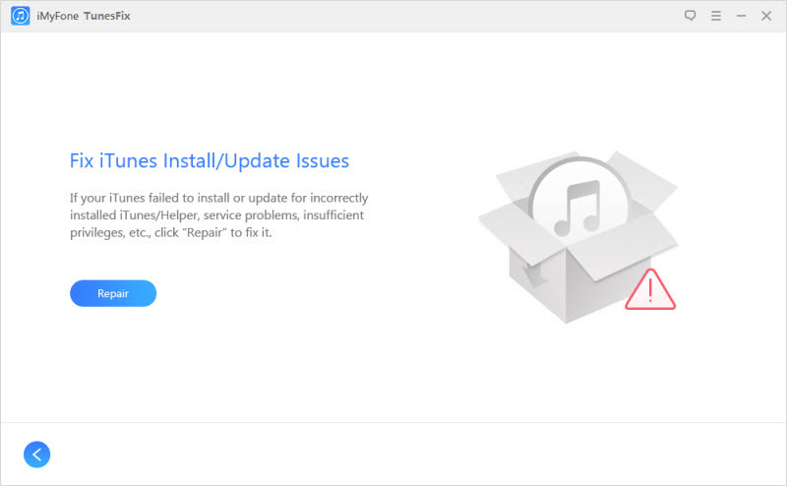Open the hamburger menu in title bar
787x486 pixels.
[x=715, y=16]
